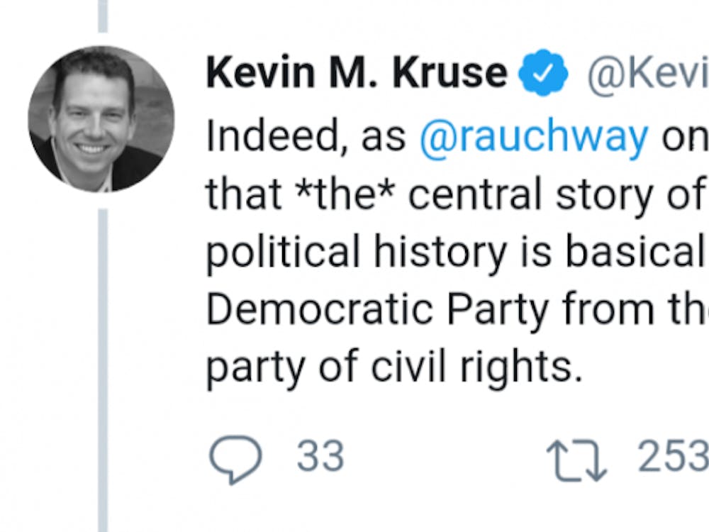Open the Kevin M. Kruse display name
709x532 pixels.
click(x=357, y=73)
